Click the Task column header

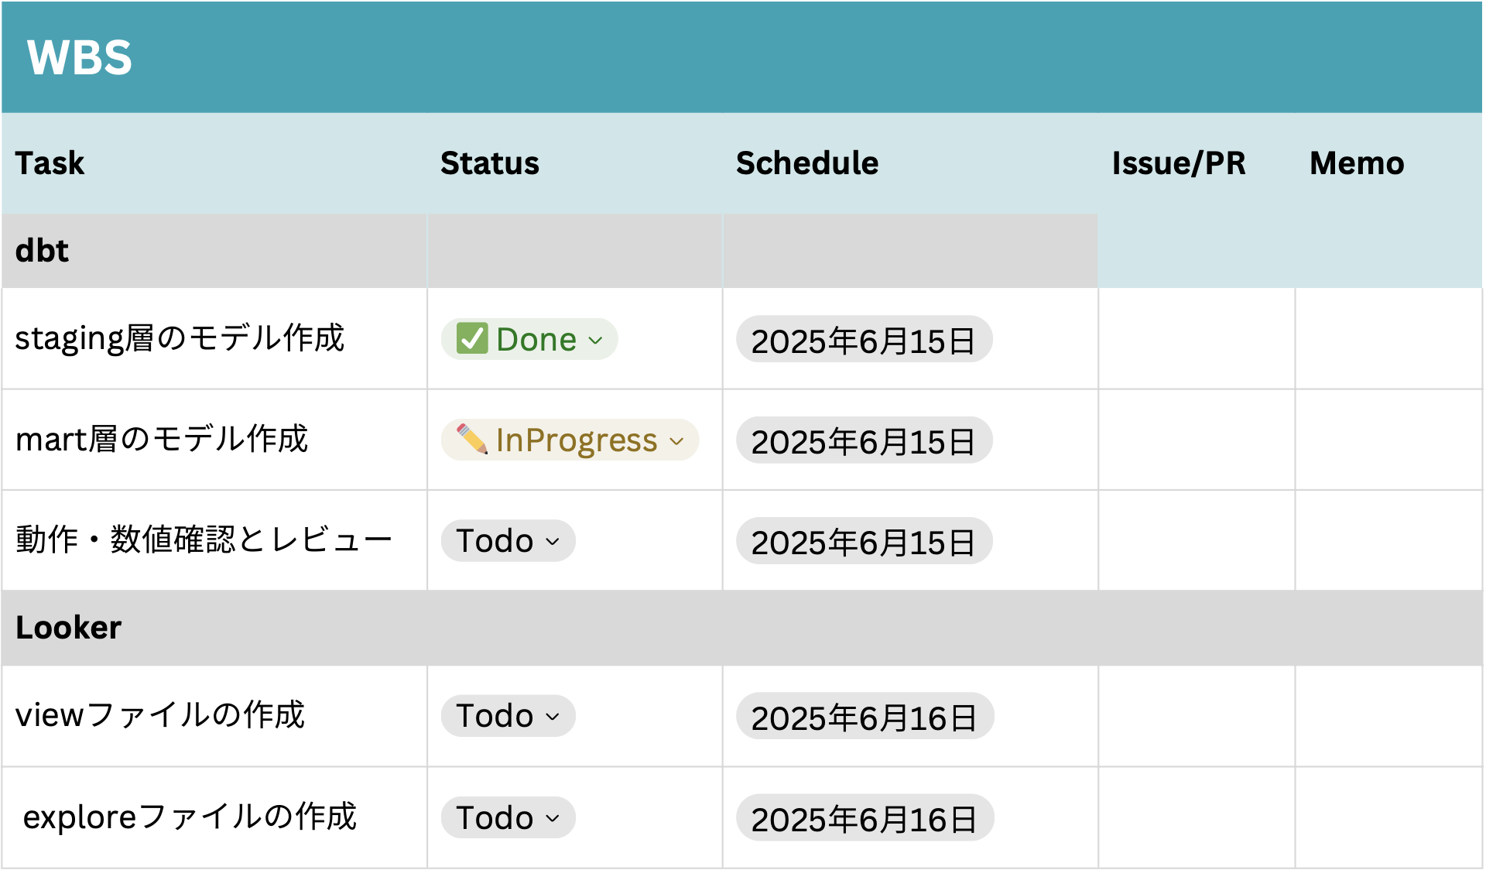50,163
